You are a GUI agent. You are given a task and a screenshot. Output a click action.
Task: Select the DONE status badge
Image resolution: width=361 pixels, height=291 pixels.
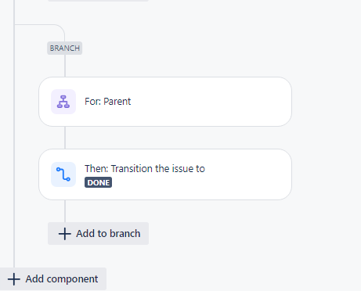pyautogui.click(x=98, y=182)
